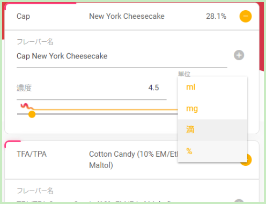Click the second フレーバー名 field label
This screenshot has width=266, height=204.
pos(35,191)
